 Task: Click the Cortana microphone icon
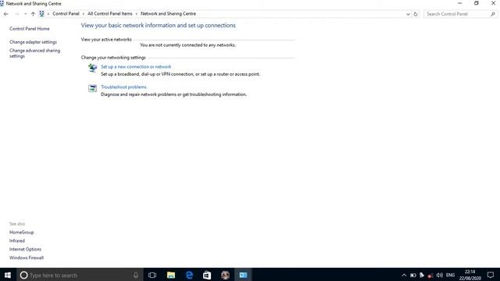(x=135, y=275)
